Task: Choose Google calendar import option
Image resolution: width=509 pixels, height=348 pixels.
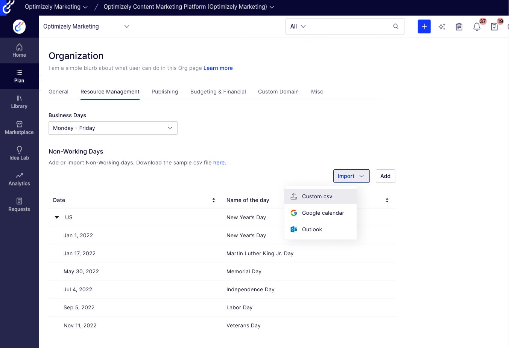Action: point(321,213)
